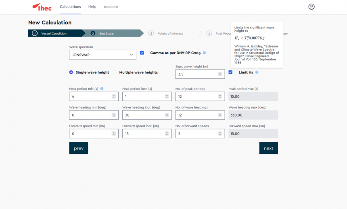347x209 pixels.
Task: Click the Vessel Condition step checkmark icon
Action: tap(35, 33)
